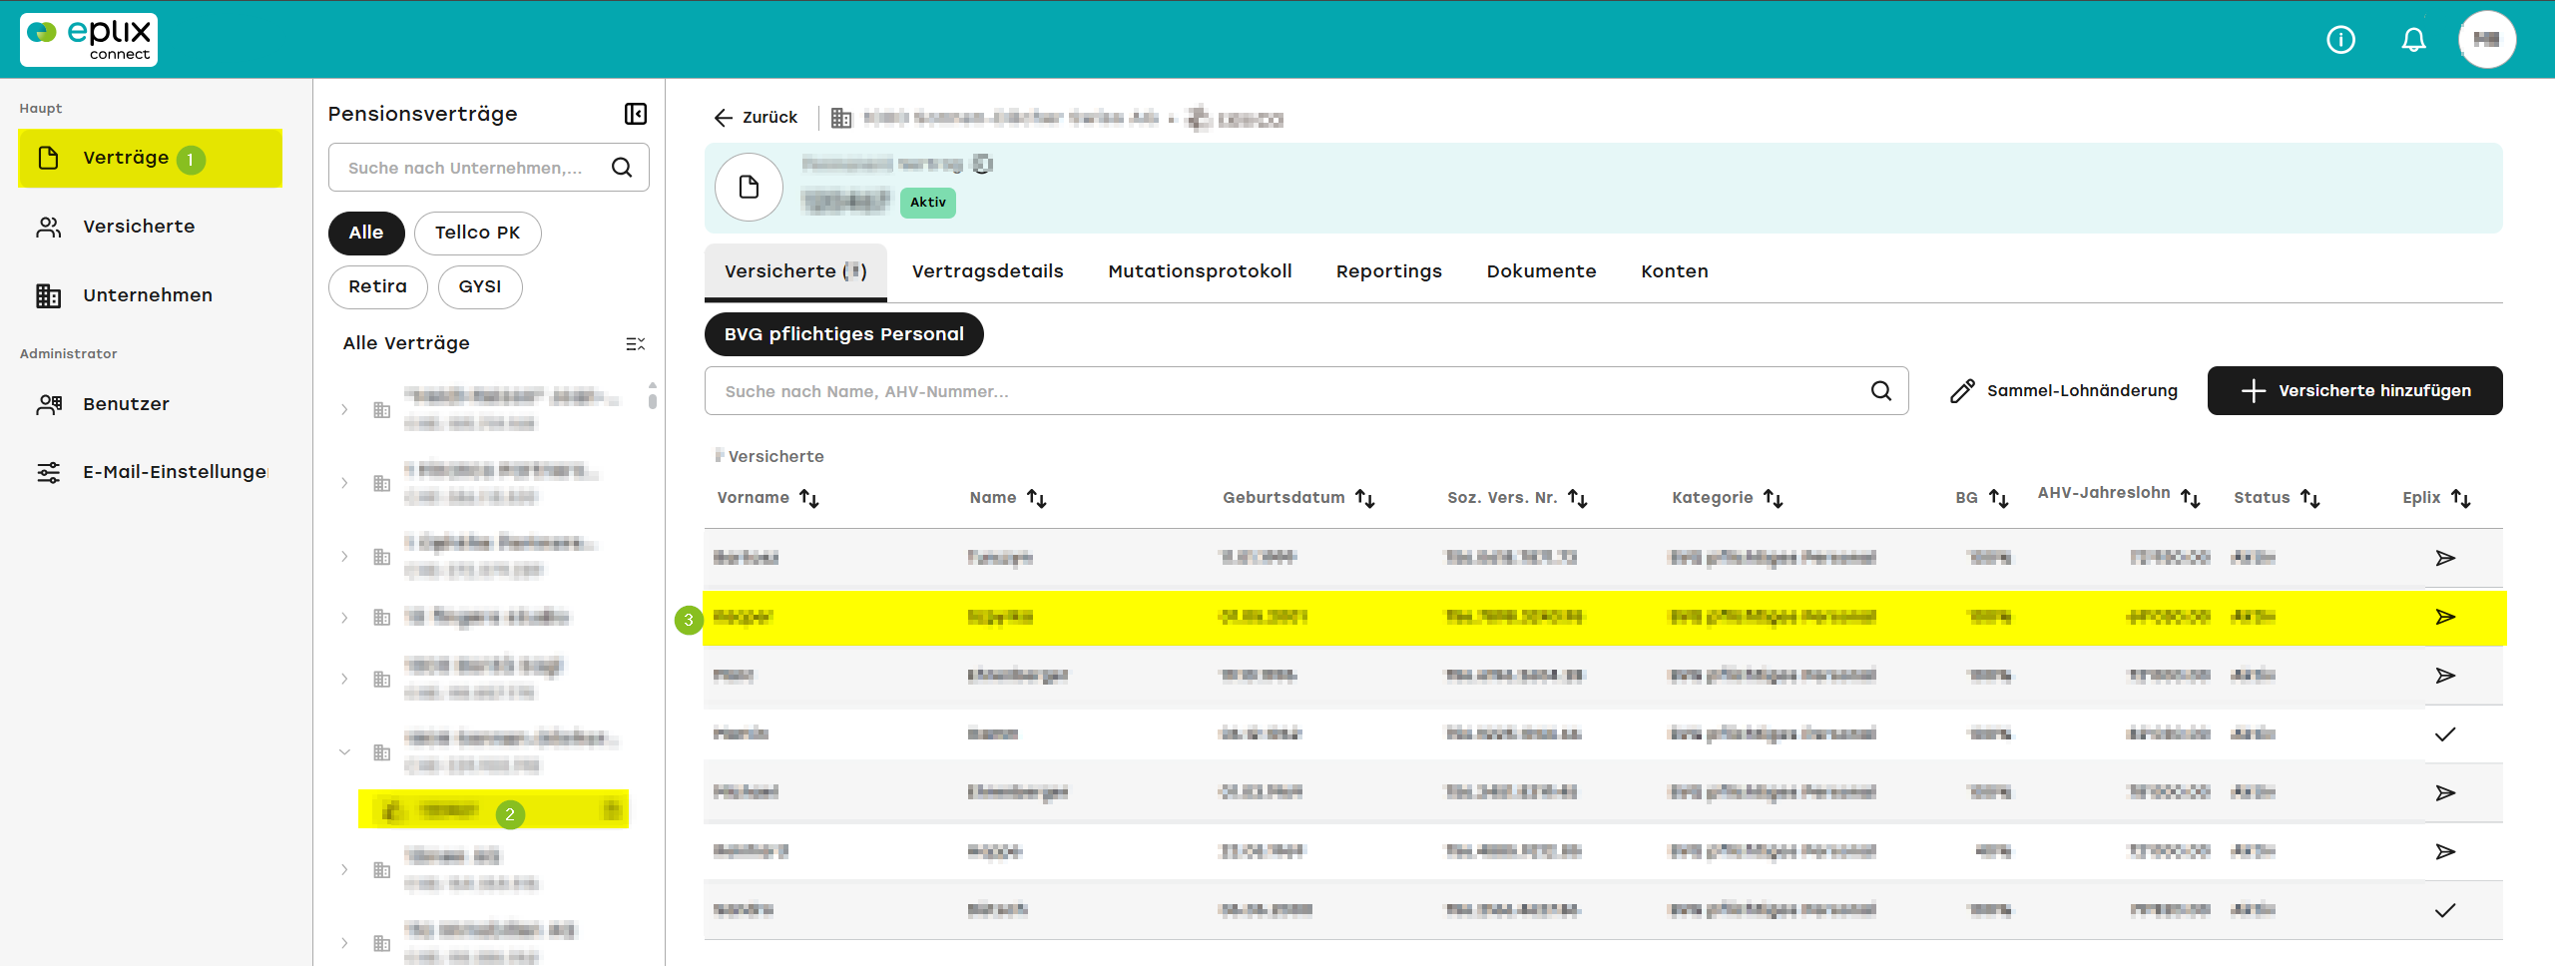
Task: Open the notifications bell
Action: pyautogui.click(x=2413, y=40)
